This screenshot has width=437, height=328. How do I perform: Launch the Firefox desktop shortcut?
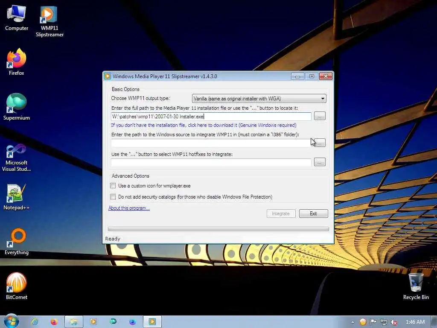(x=17, y=62)
